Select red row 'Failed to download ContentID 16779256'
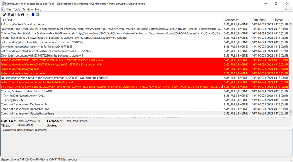 (144, 64)
